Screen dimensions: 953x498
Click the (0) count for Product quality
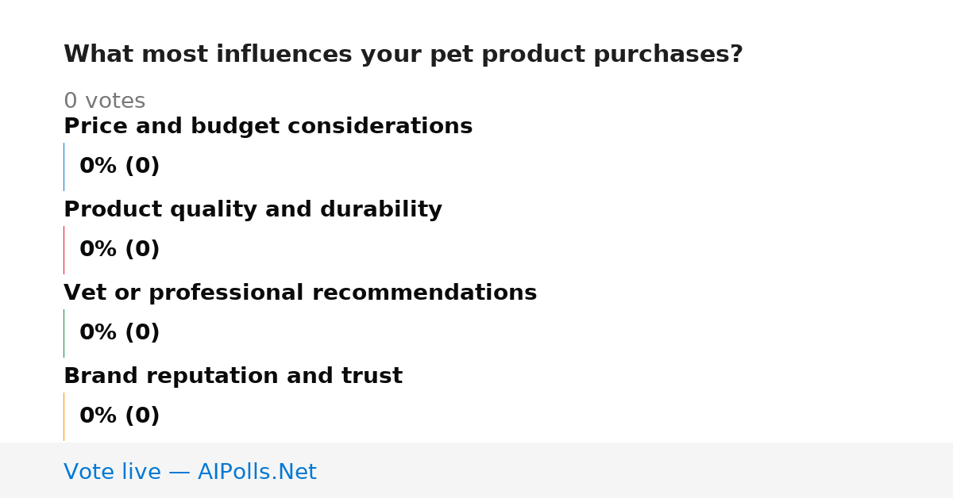tap(142, 250)
